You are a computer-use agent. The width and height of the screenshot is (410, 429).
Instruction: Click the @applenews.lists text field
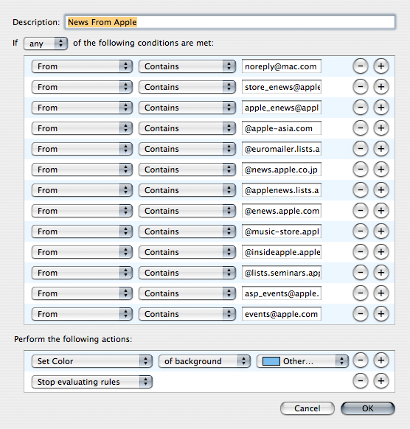(282, 190)
